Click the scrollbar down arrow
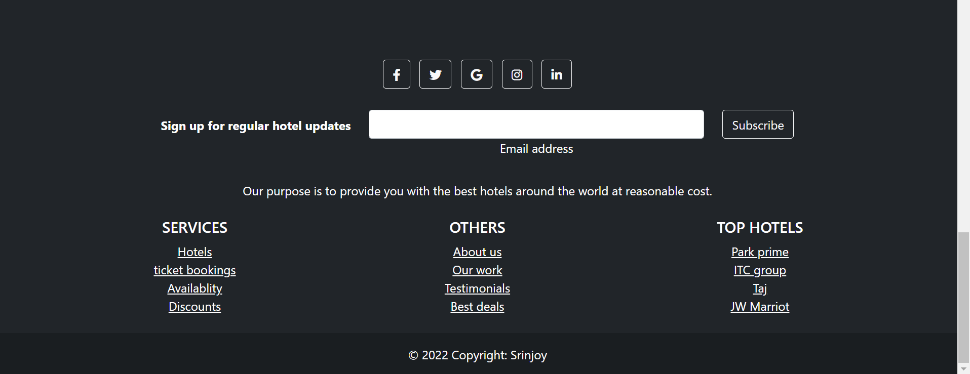The image size is (970, 374). point(963,369)
